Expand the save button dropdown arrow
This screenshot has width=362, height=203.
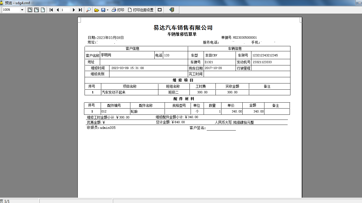107,10
